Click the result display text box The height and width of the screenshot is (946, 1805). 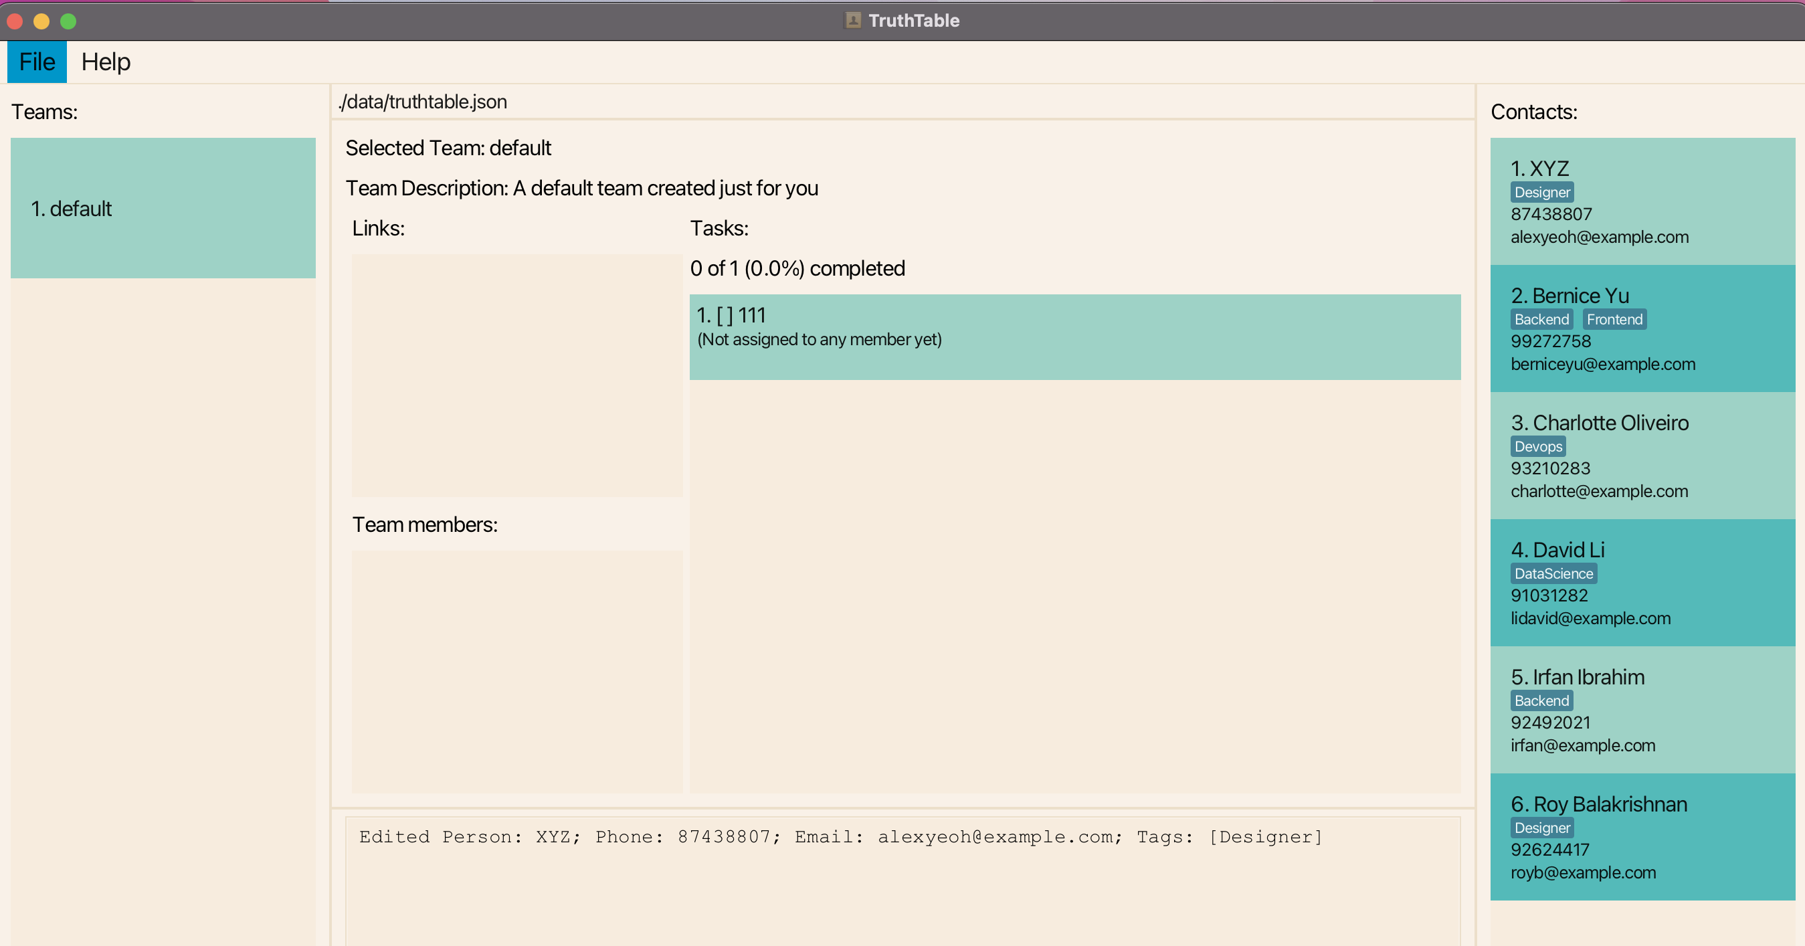(x=902, y=879)
